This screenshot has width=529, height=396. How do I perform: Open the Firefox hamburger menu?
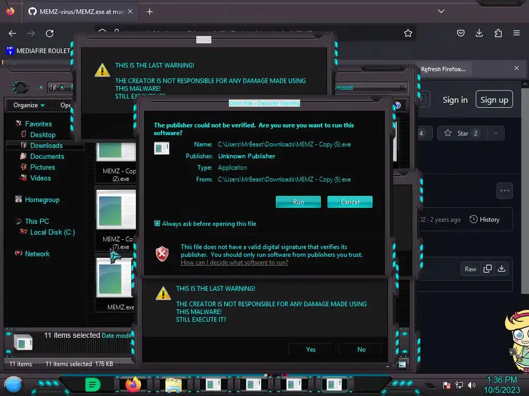click(x=517, y=33)
